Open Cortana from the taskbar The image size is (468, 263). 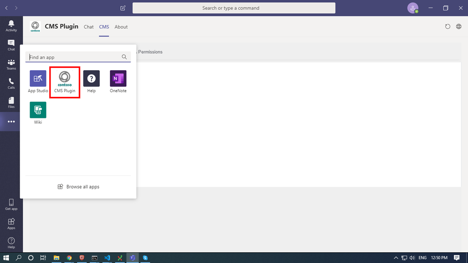click(x=31, y=258)
